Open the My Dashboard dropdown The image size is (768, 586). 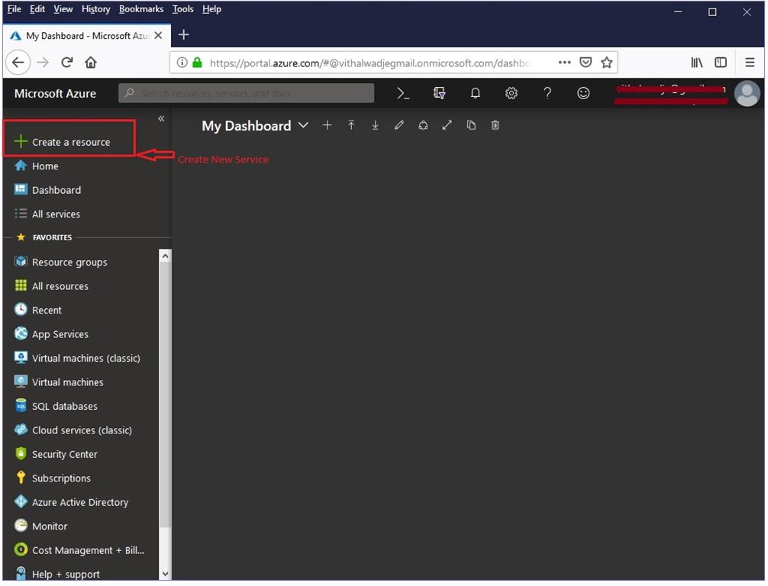coord(303,125)
